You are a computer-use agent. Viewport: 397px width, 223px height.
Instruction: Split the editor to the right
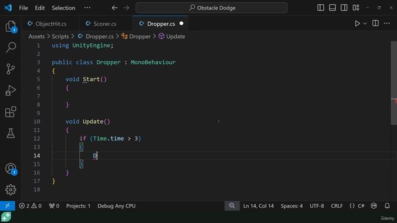click(375, 24)
